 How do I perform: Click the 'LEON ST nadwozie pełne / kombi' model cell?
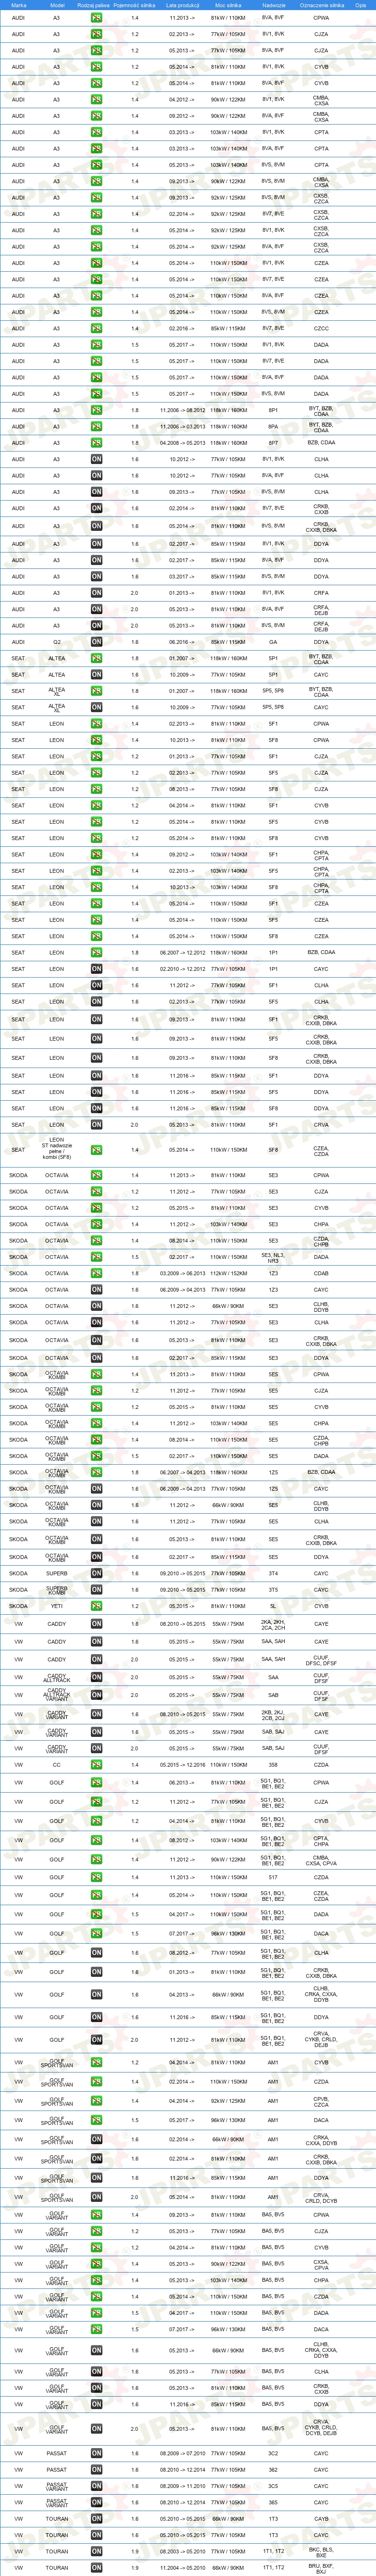pyautogui.click(x=57, y=1149)
